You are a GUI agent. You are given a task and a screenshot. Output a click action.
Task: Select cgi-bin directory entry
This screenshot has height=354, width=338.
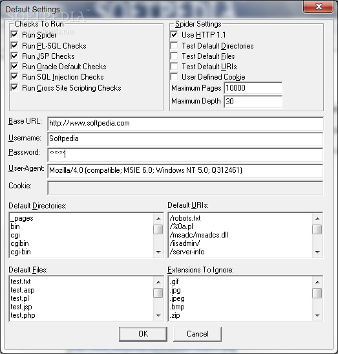point(21,252)
